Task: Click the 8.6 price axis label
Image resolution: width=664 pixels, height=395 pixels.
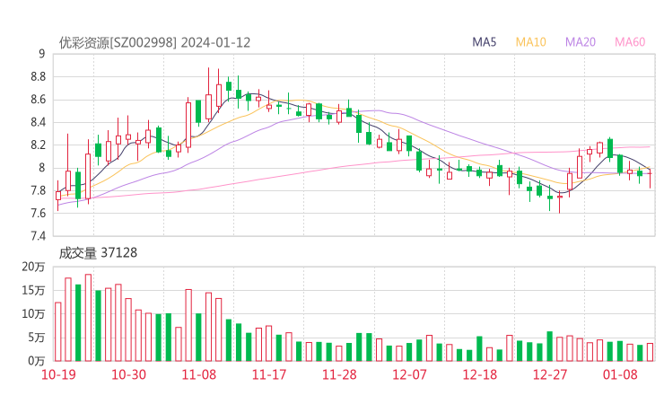Action: [38, 100]
